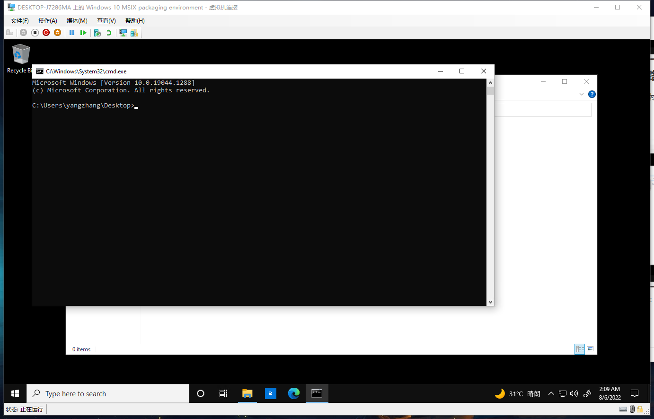Click the Turn Off (stop) VM icon
The image size is (654, 419).
click(35, 33)
